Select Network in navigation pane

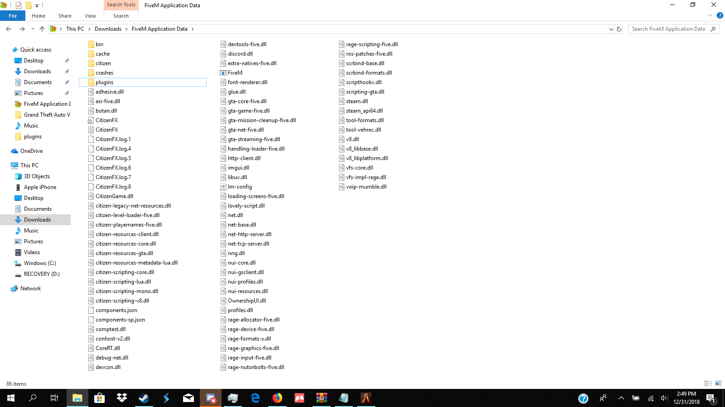[x=30, y=289]
